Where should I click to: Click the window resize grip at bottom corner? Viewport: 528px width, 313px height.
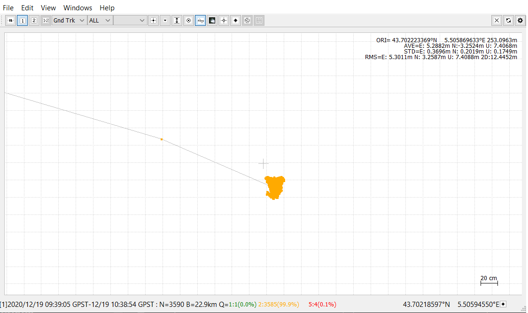tap(524, 309)
